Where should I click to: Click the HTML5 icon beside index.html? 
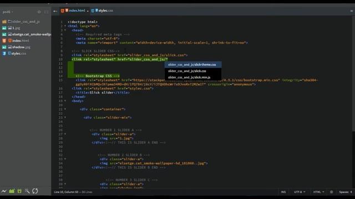click(4, 40)
